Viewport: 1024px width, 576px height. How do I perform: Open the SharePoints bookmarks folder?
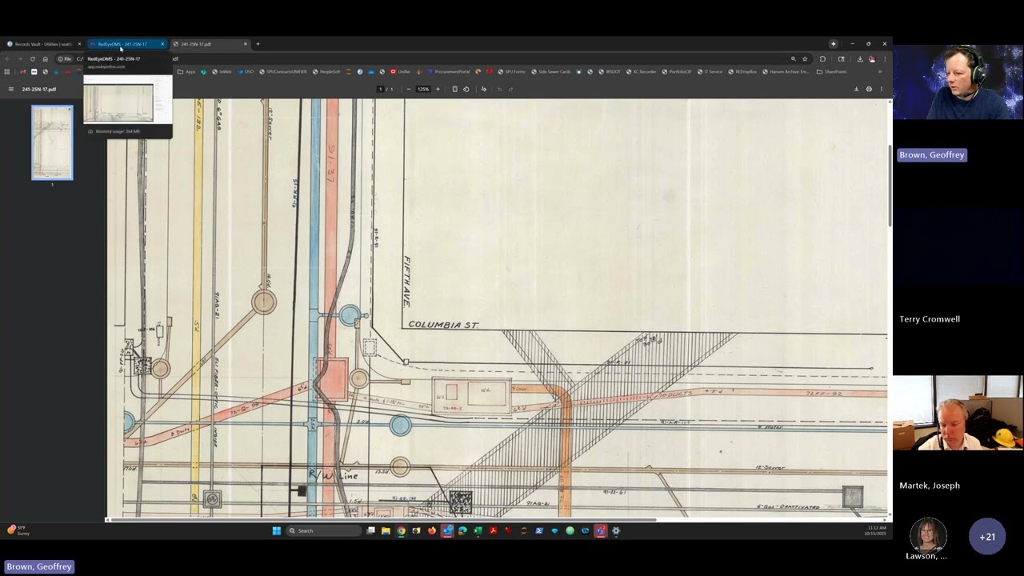pos(831,71)
